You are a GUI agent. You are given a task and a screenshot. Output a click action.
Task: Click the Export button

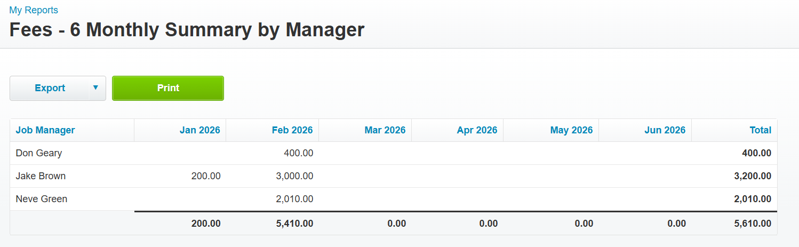click(x=50, y=88)
